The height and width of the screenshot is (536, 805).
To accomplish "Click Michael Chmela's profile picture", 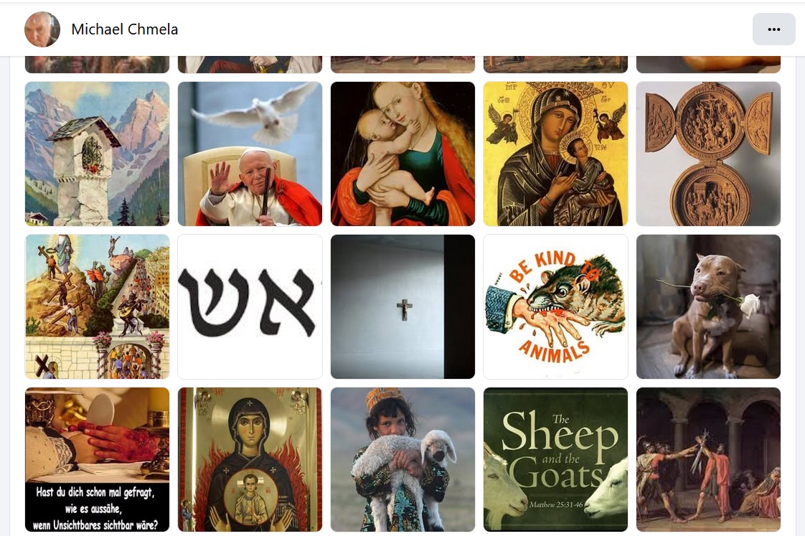I will click(42, 29).
